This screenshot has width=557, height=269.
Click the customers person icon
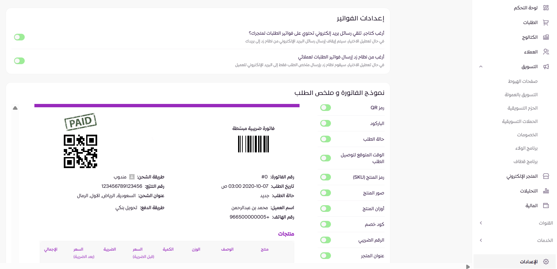coord(546,52)
